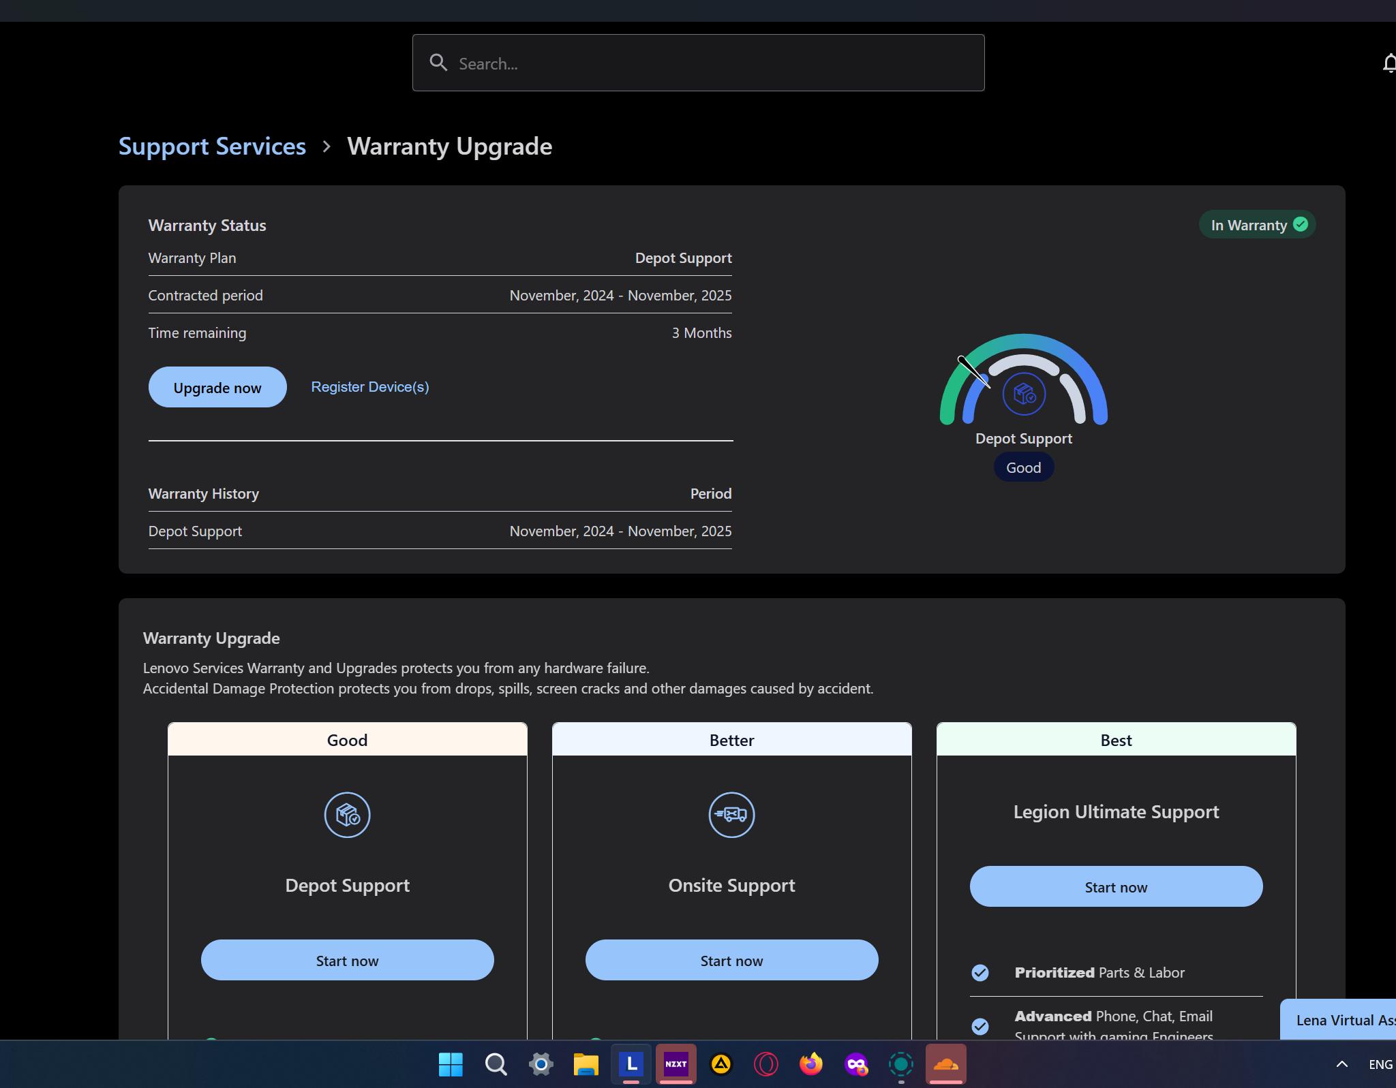Click Start now under Onsite Support
The height and width of the screenshot is (1088, 1396).
coord(731,960)
